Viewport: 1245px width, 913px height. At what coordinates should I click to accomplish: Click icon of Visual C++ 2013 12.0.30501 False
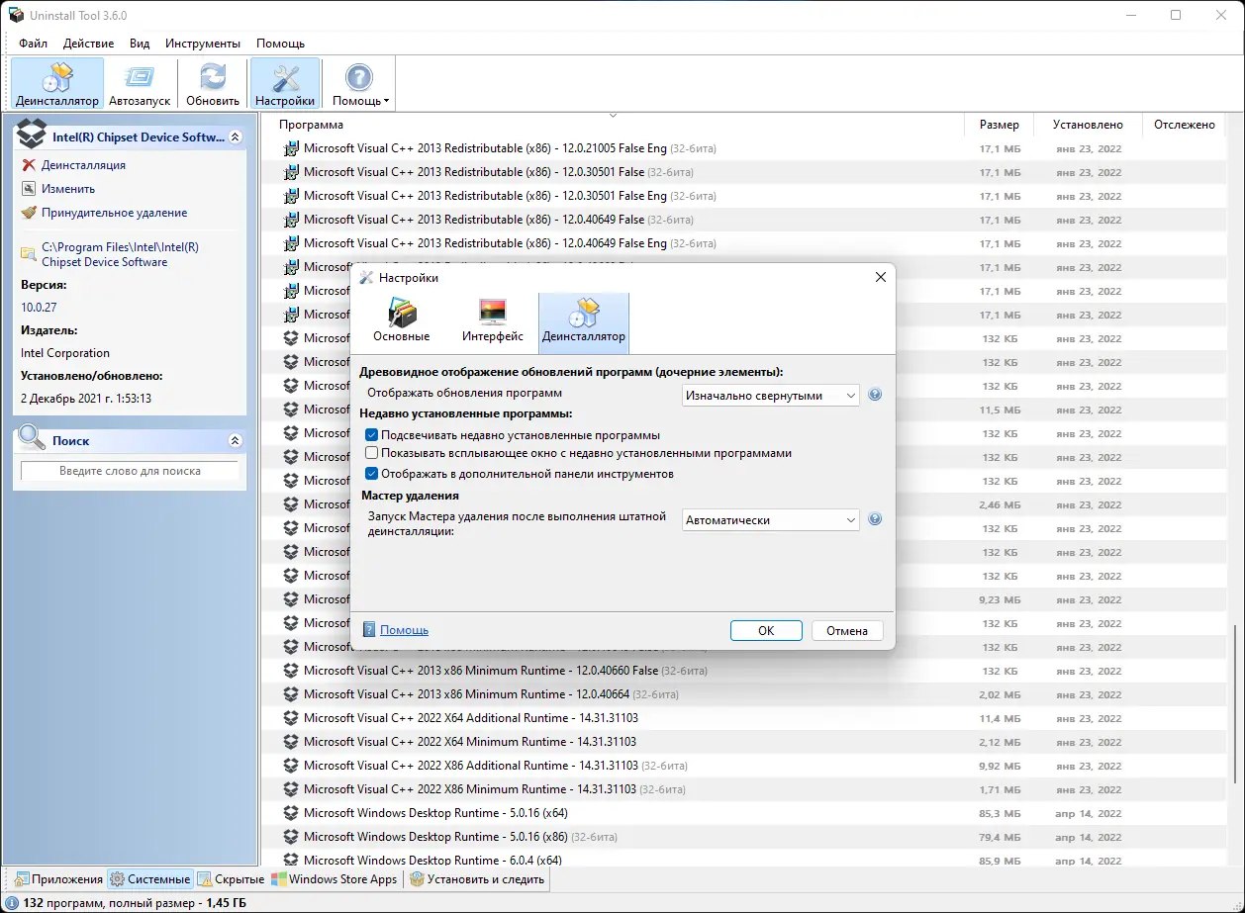pos(291,172)
